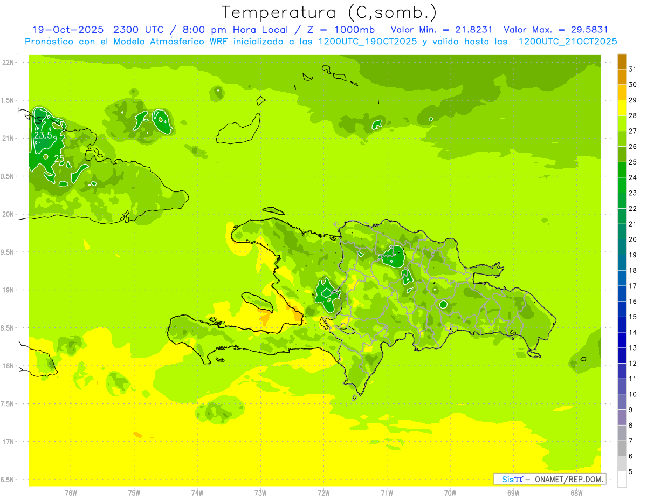The image size is (647, 500).
Task: Click '8:00 pm Hora Local' in header
Action: (x=233, y=30)
